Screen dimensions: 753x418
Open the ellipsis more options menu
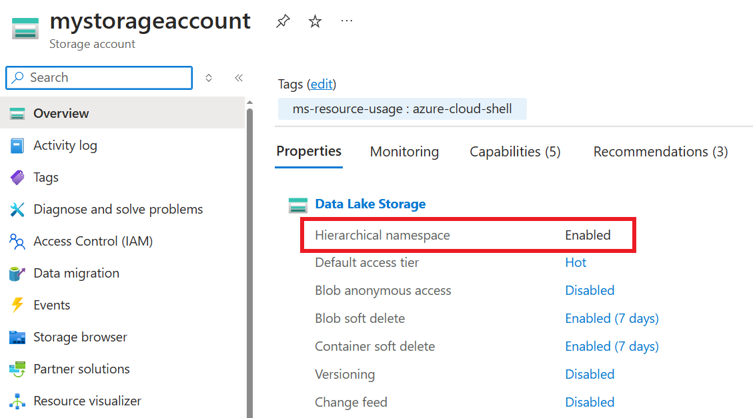(x=346, y=21)
